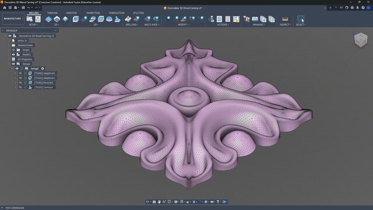Click the second Drilling panel icon

point(136,19)
